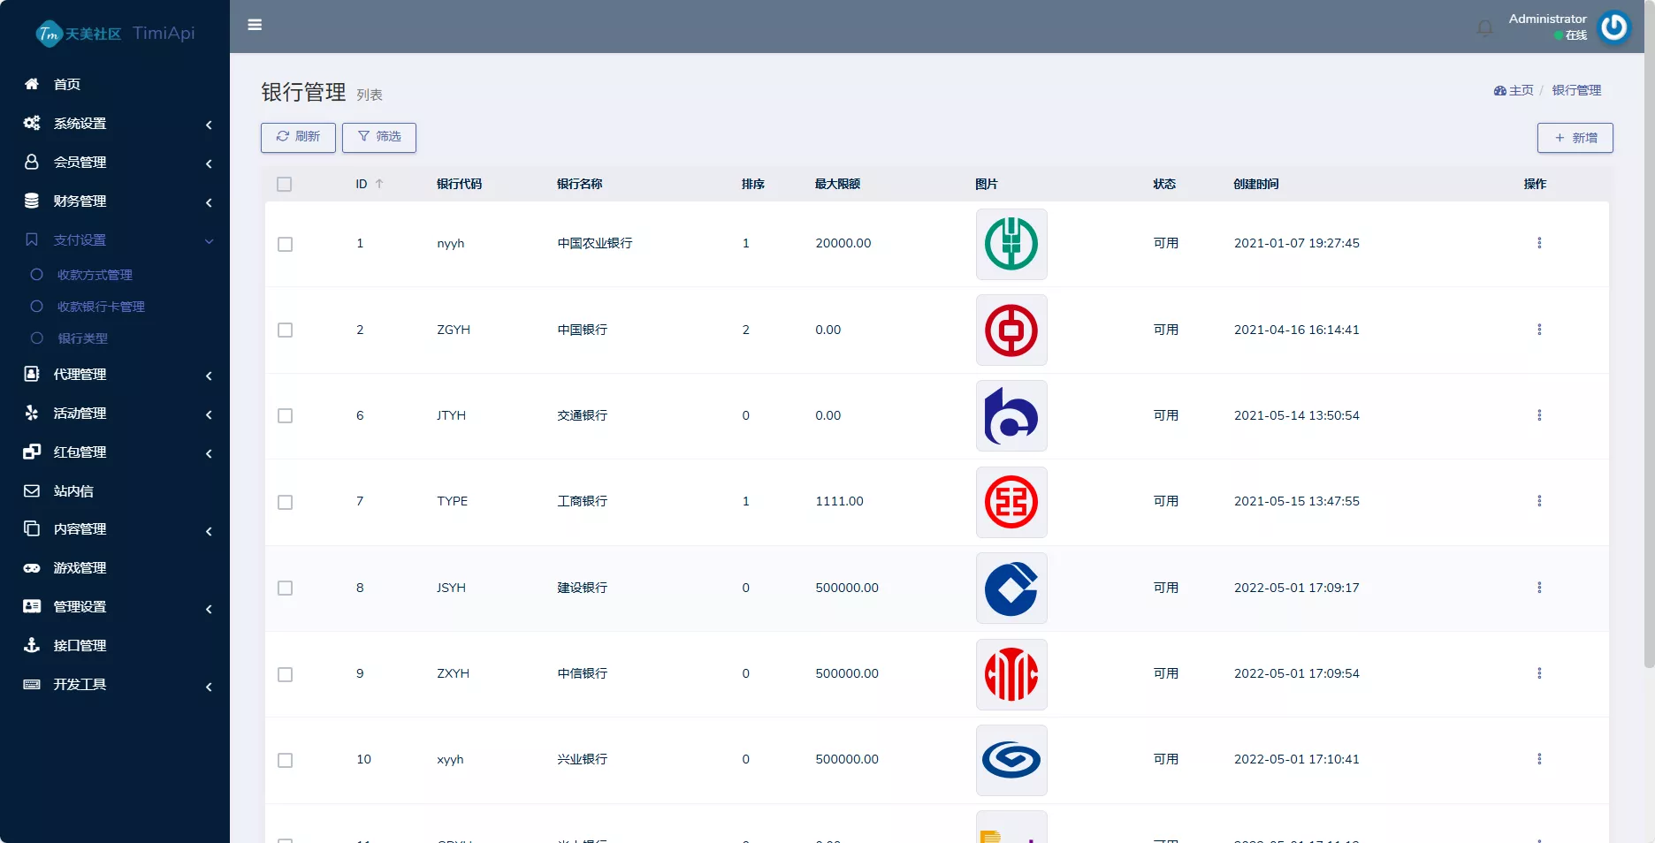Open the 收款方式管理 menu item

[x=95, y=275]
